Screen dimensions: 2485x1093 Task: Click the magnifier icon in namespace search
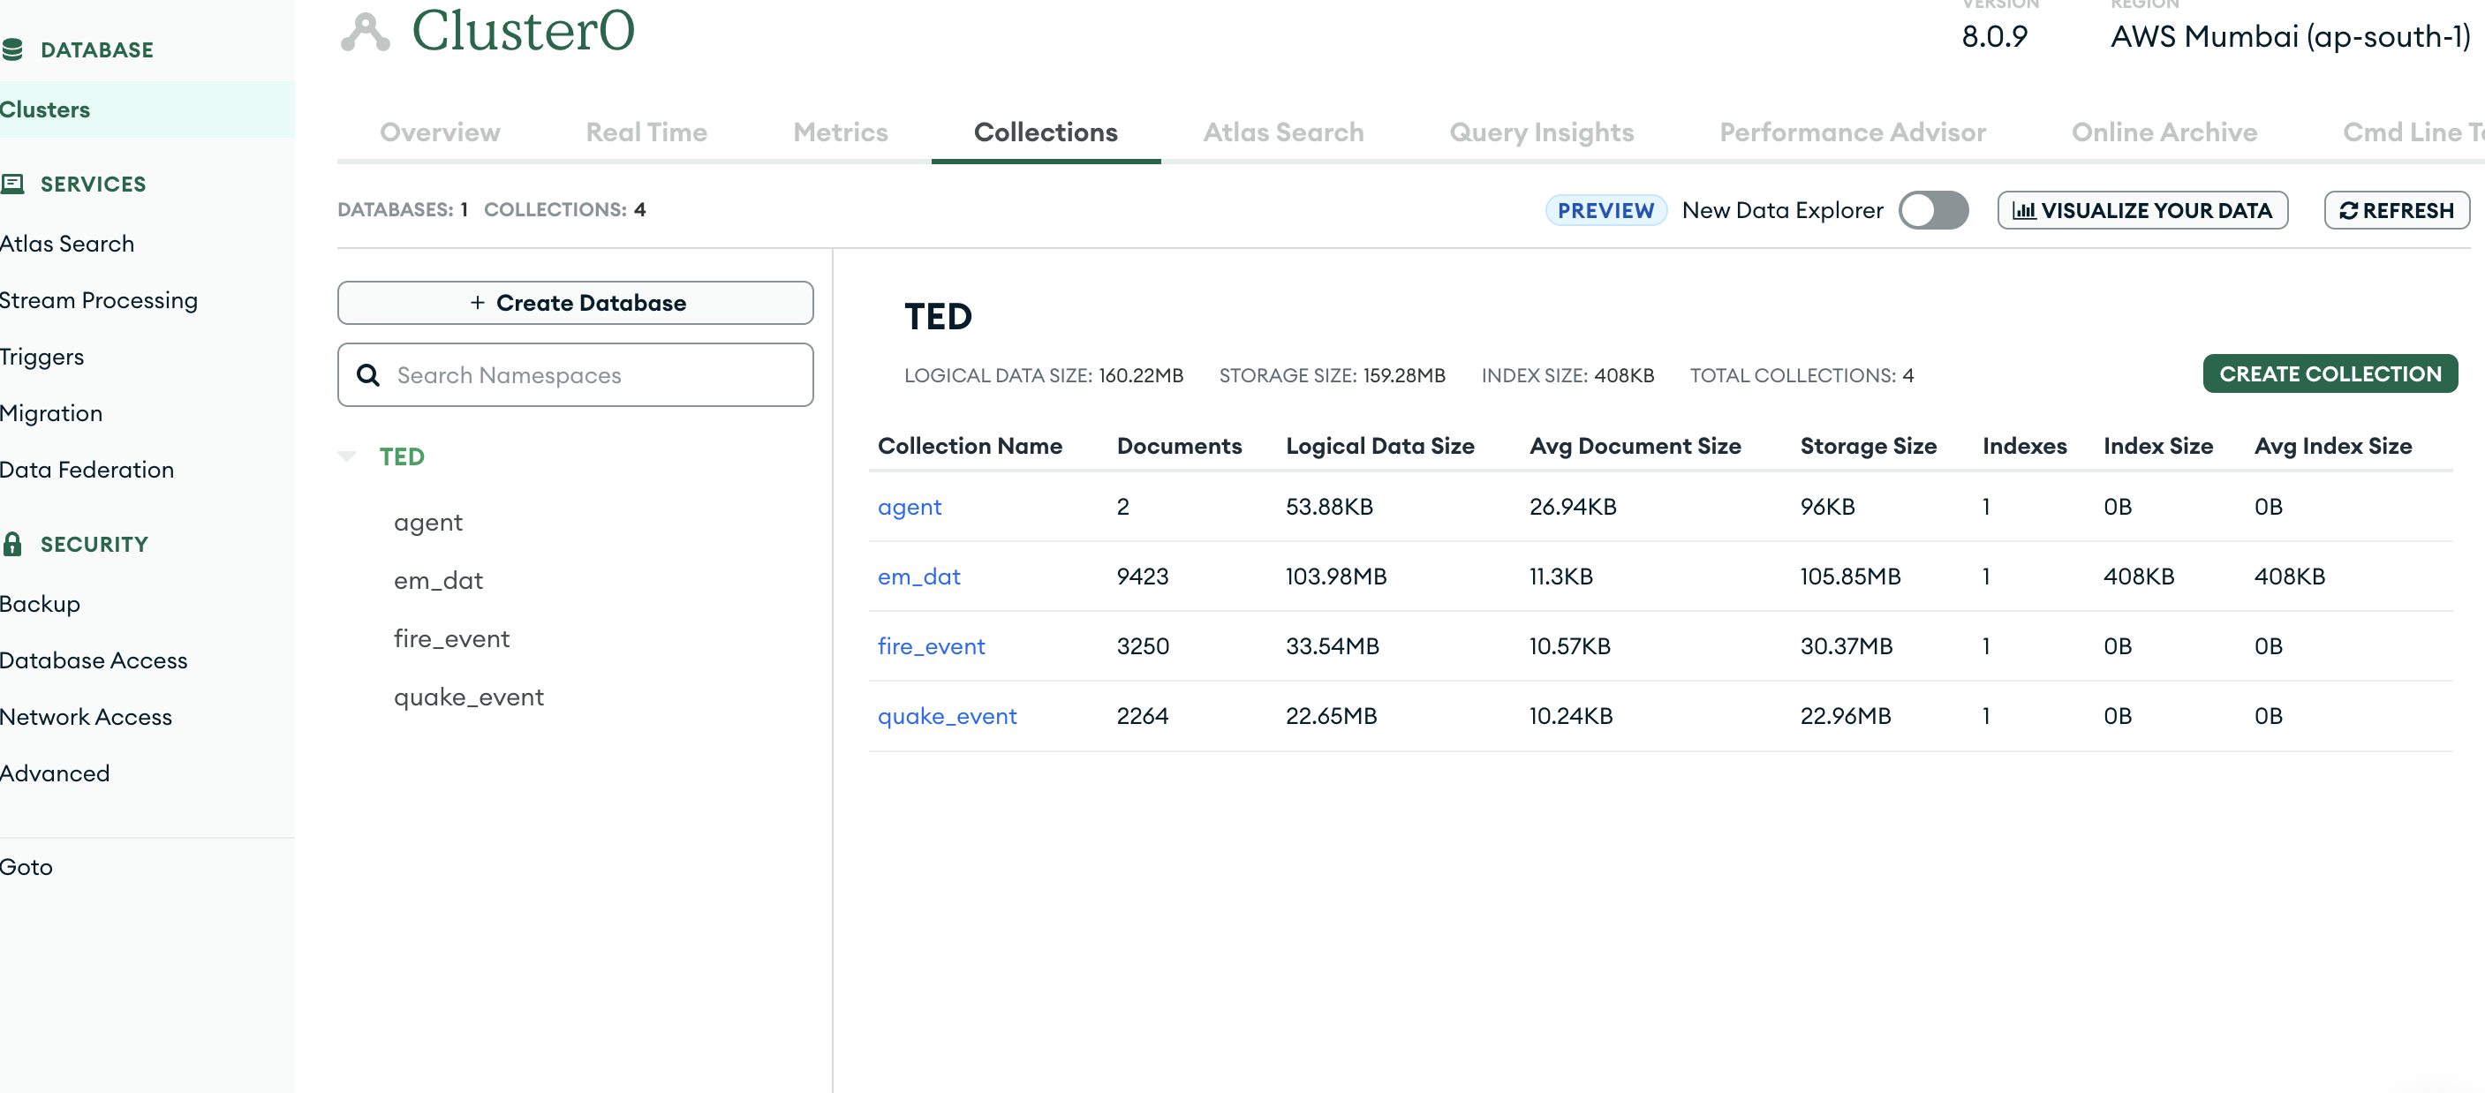[x=368, y=375]
